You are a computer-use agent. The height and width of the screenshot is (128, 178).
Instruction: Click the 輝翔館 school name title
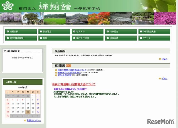pos(55,7)
